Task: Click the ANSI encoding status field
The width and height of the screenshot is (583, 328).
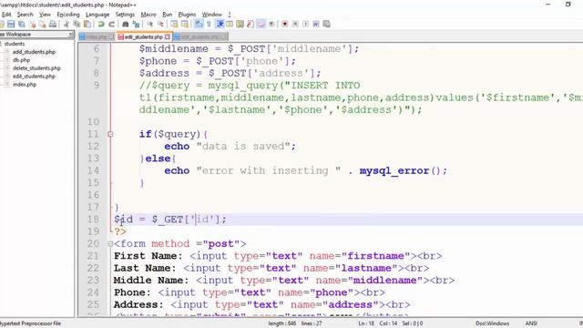Action: [x=531, y=323]
